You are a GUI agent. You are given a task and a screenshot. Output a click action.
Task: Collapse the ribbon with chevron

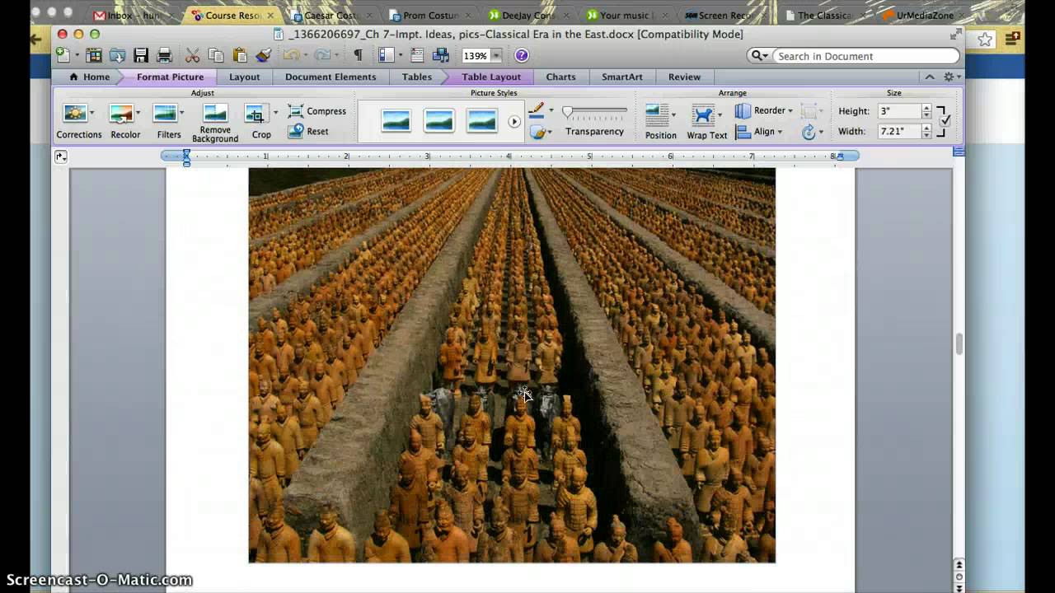click(930, 77)
